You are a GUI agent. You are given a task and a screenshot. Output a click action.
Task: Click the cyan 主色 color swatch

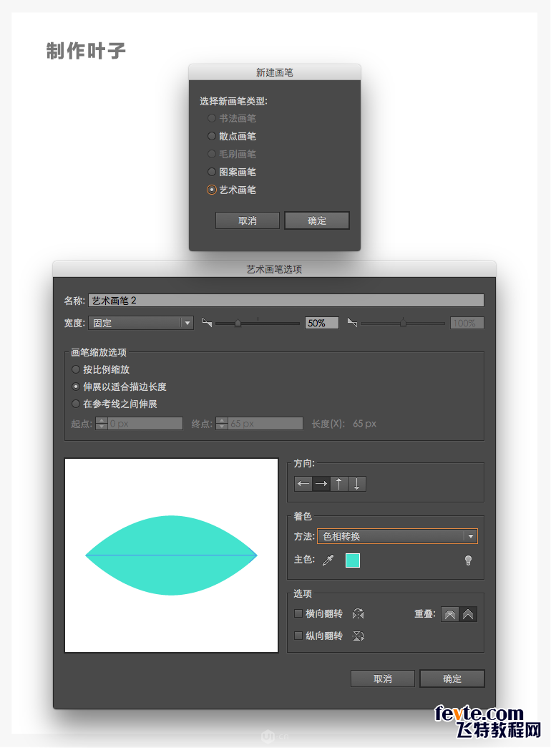pyautogui.click(x=353, y=560)
